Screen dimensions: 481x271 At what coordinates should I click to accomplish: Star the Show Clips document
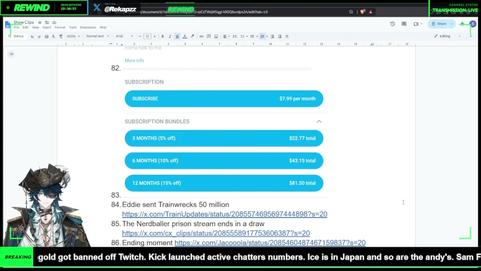click(40, 23)
